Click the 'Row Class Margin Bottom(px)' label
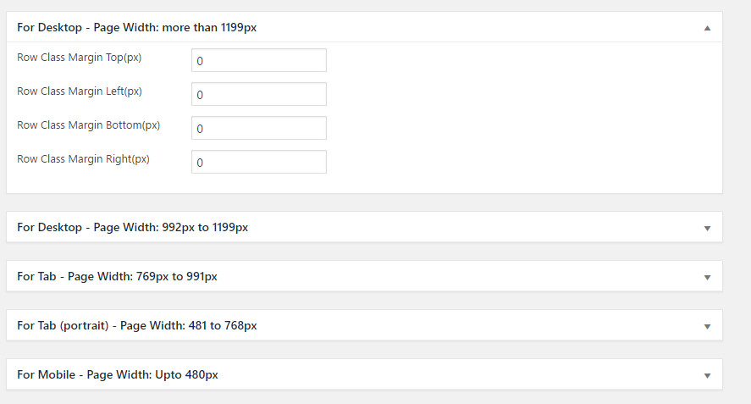 tap(89, 125)
